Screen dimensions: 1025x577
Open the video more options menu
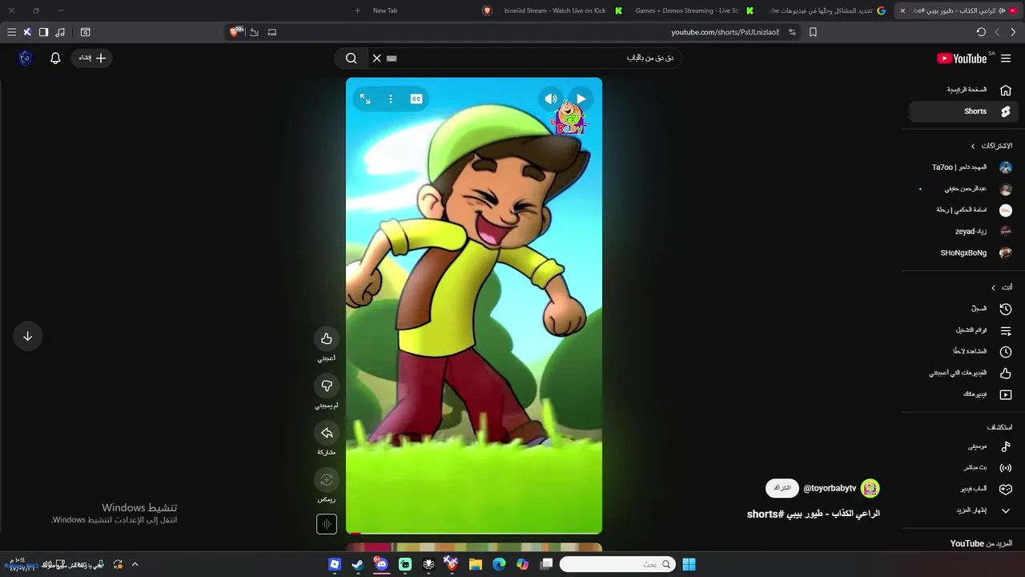(391, 99)
